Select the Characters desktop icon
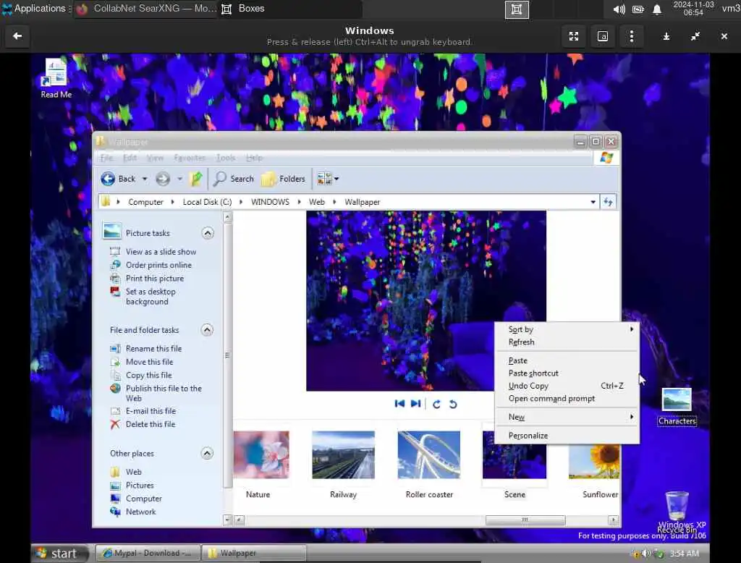741x563 pixels. tap(677, 407)
